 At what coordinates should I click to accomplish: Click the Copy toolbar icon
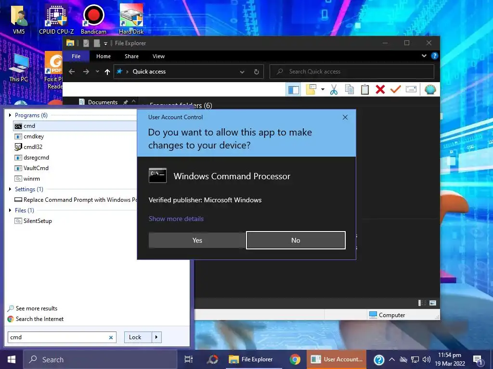(350, 90)
